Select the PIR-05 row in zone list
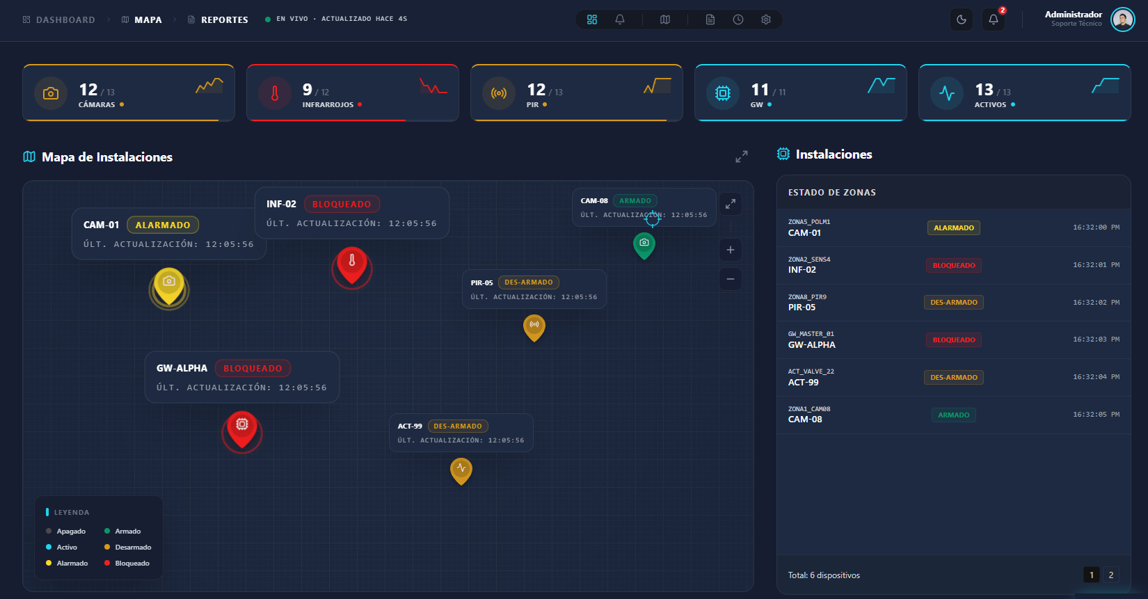1148x599 pixels. 954,303
